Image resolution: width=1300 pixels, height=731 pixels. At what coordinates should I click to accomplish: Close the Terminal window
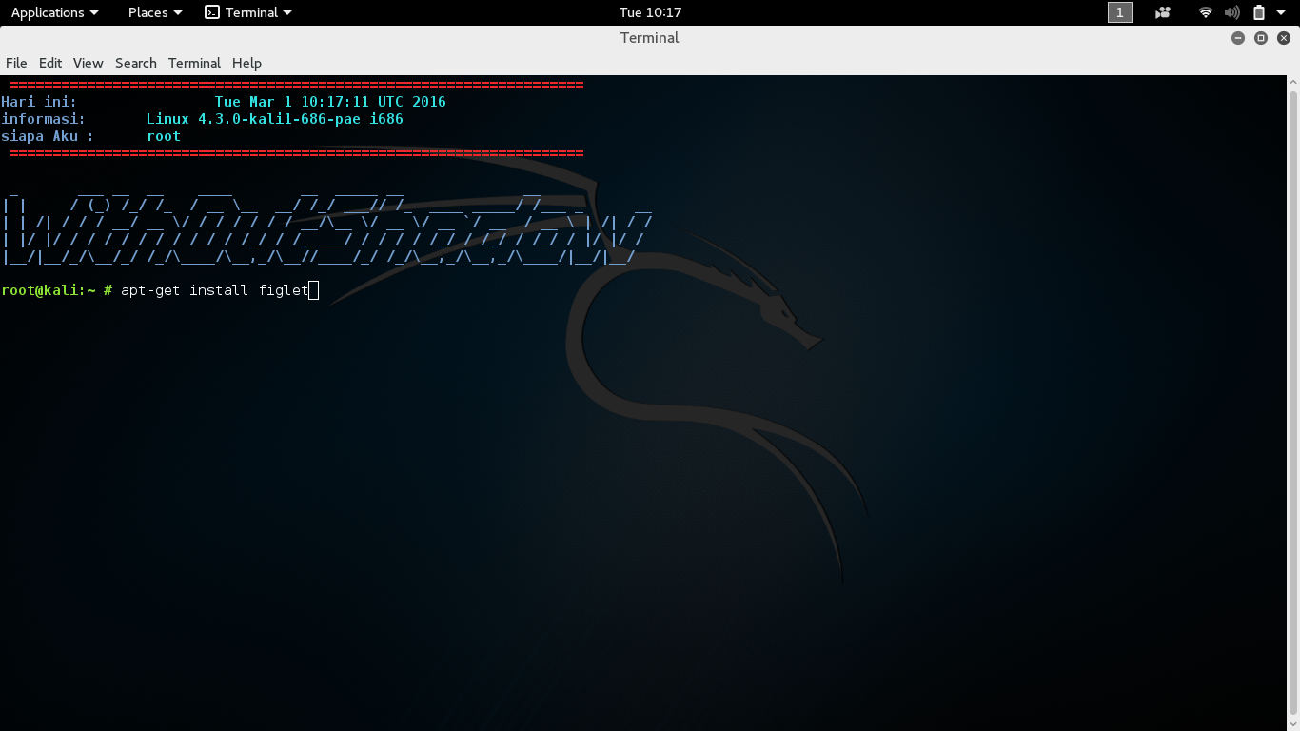(1284, 38)
